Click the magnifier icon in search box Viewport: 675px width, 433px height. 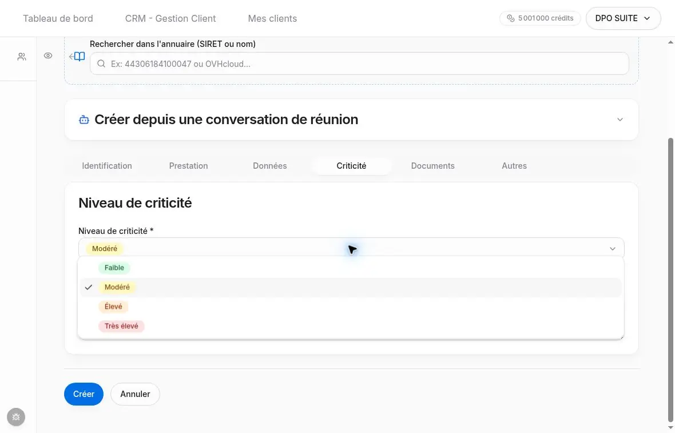tap(101, 63)
